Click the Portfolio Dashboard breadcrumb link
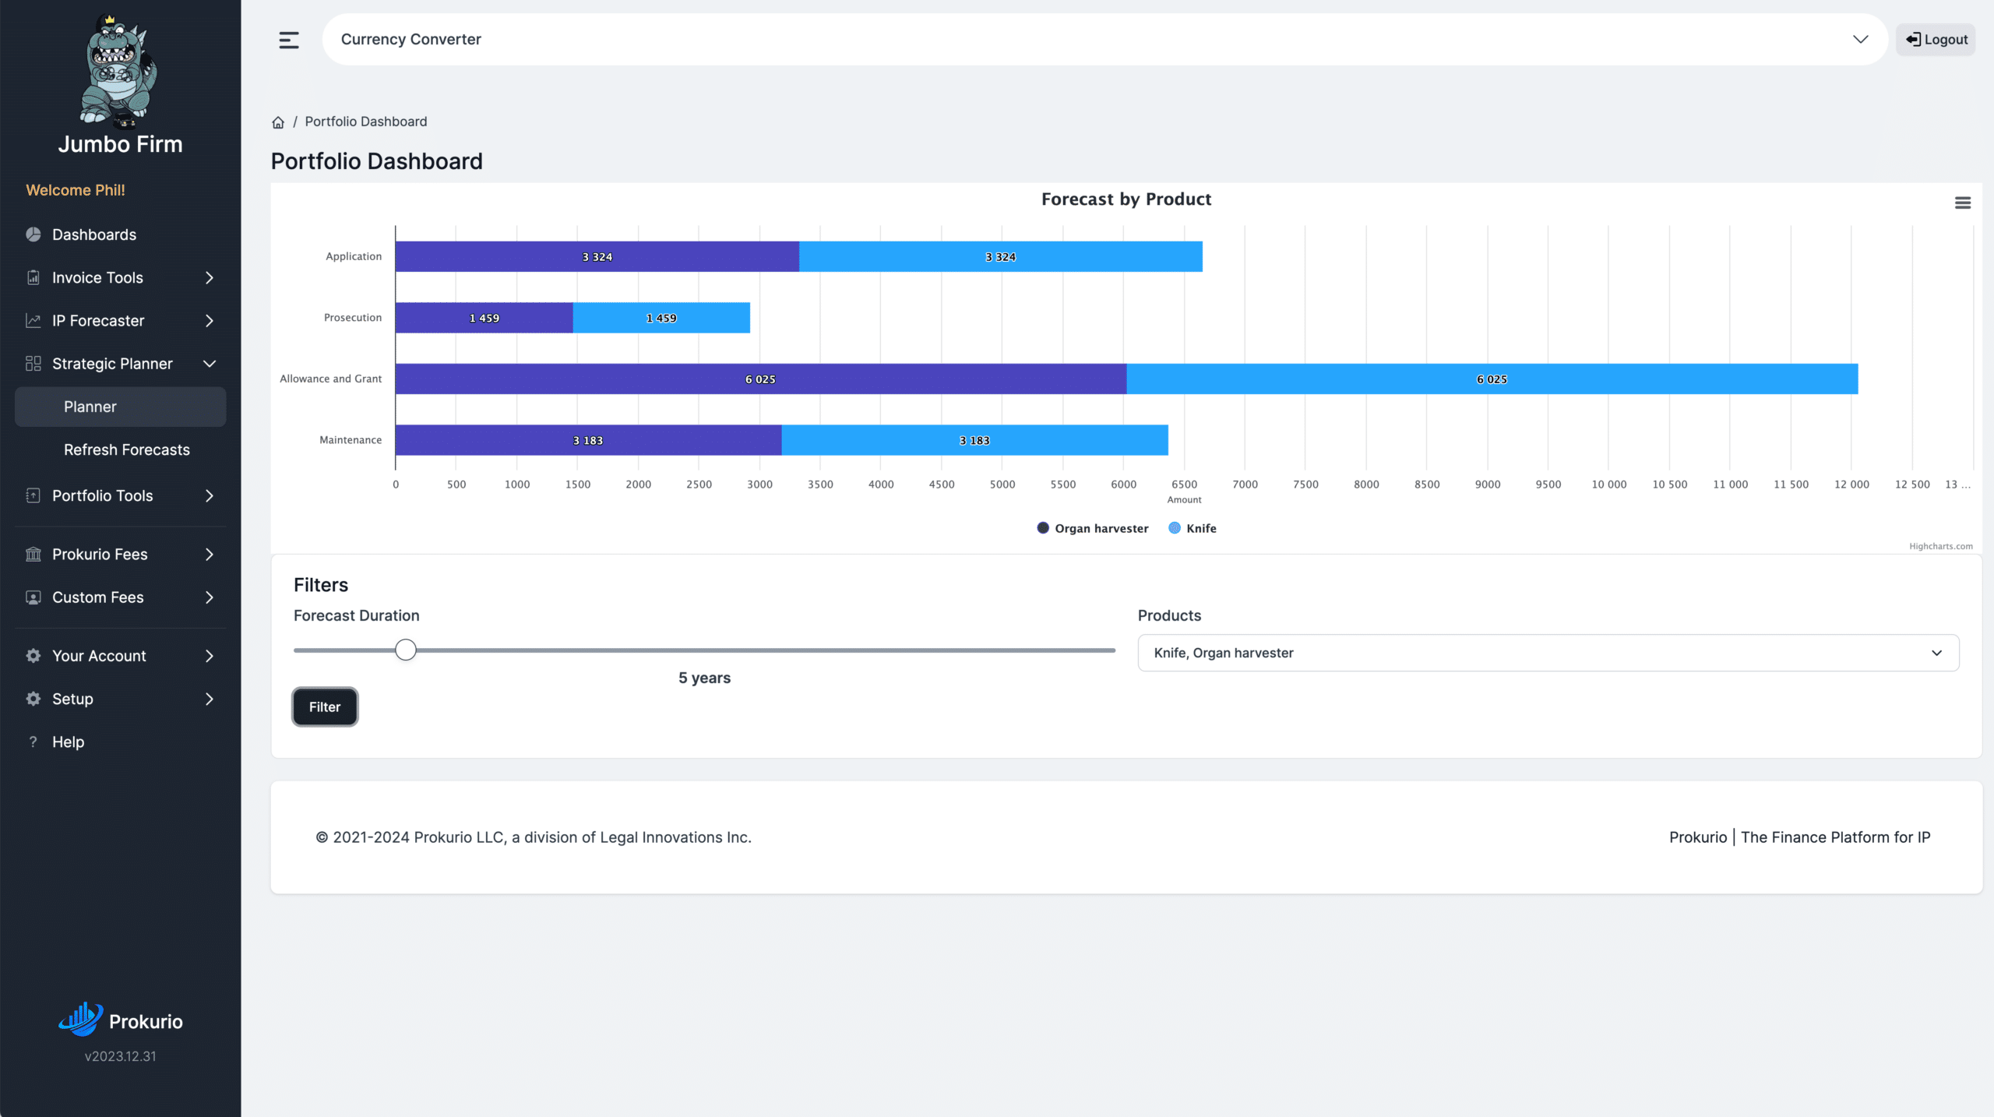The width and height of the screenshot is (1994, 1117). pos(366,122)
